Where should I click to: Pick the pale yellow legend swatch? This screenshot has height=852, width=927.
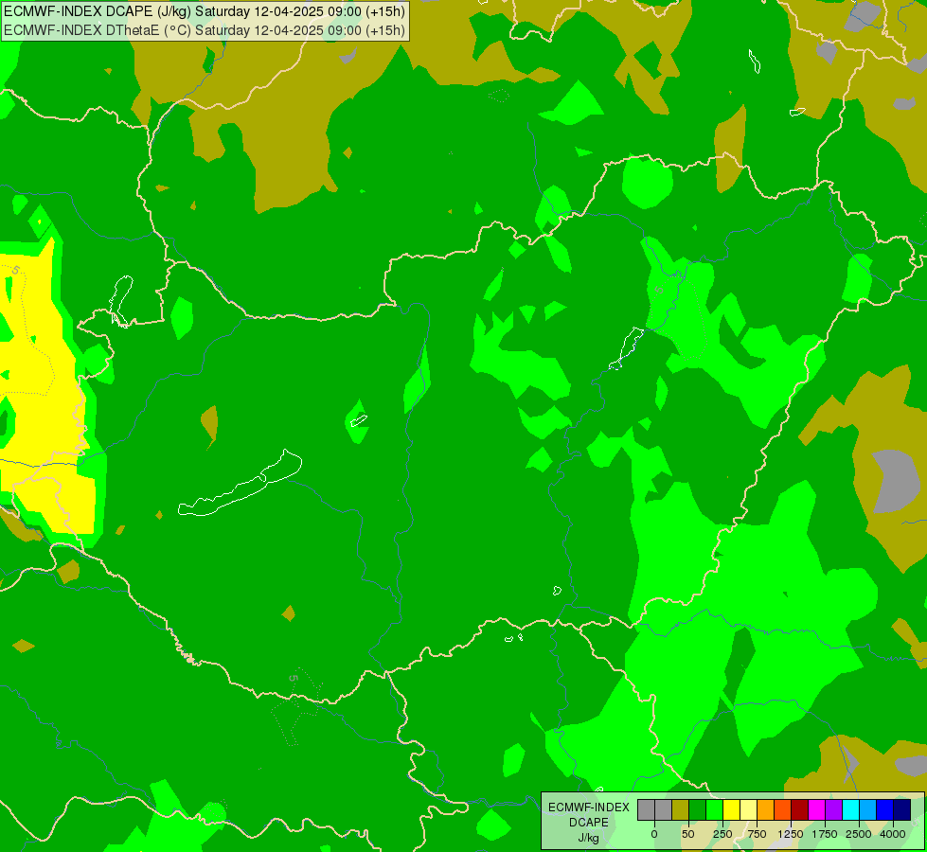point(748,809)
